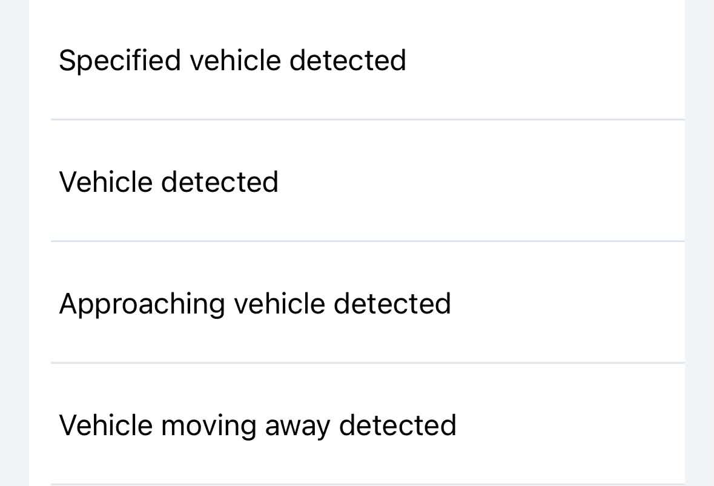Click the "Approaching vehicle detected" label text

click(255, 303)
